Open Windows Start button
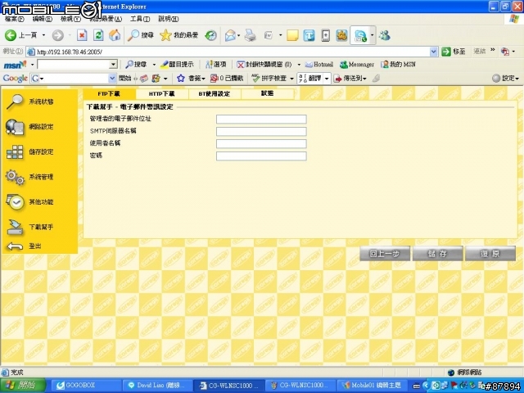Image resolution: width=524 pixels, height=393 pixels. (x=23, y=385)
